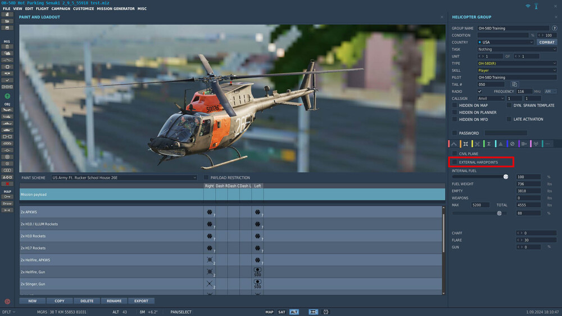Click the copy tail number icon

[x=515, y=84]
